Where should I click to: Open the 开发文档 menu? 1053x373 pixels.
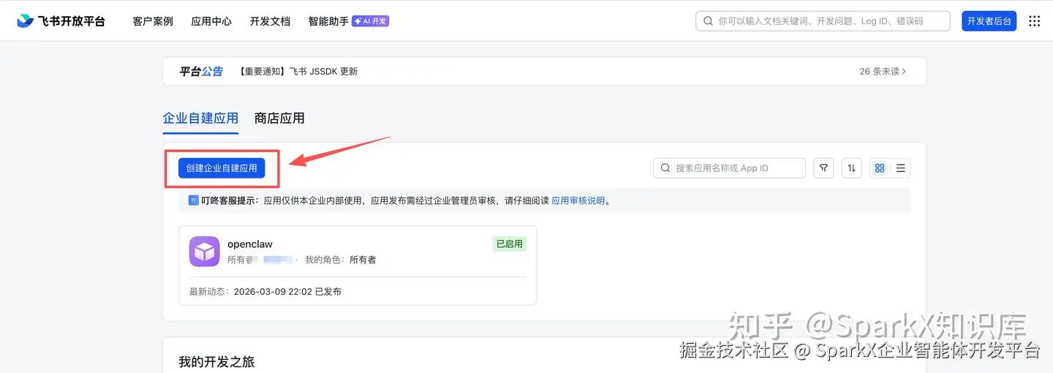270,21
